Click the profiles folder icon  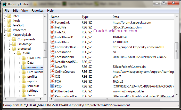tap(24, 77)
